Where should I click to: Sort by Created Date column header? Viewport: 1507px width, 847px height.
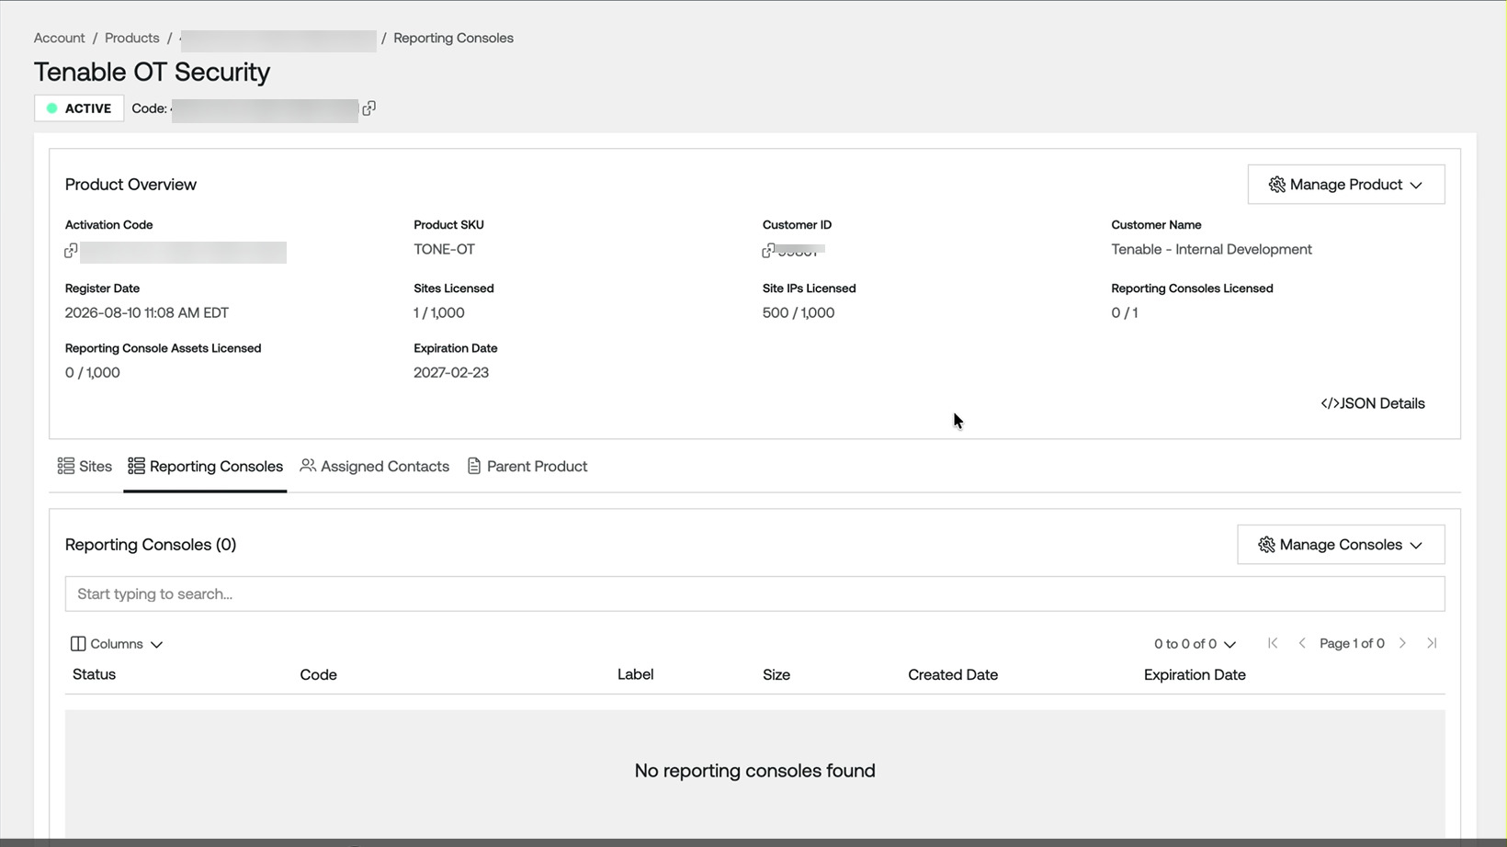point(953,674)
